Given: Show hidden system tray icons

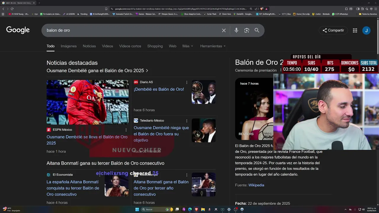Looking at the screenshot, I should (345, 209).
